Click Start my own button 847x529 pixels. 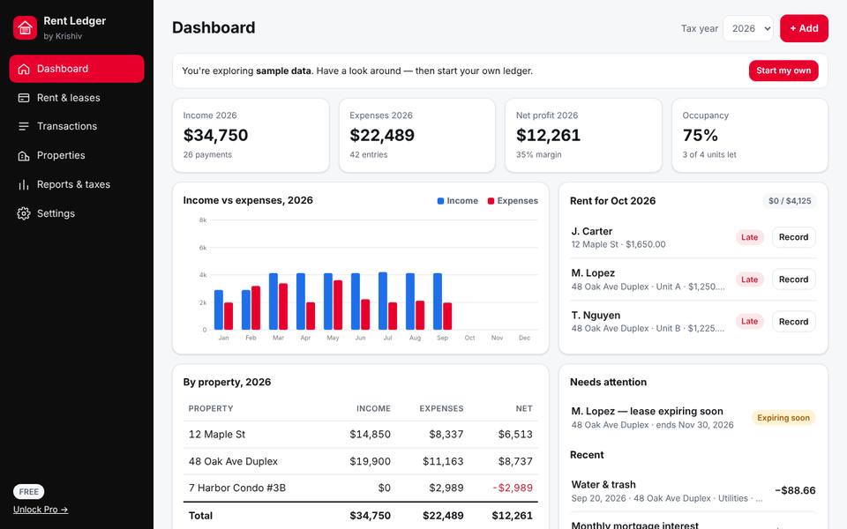783,71
